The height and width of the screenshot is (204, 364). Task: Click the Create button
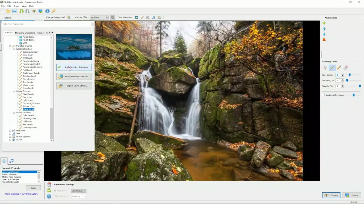[352, 195]
